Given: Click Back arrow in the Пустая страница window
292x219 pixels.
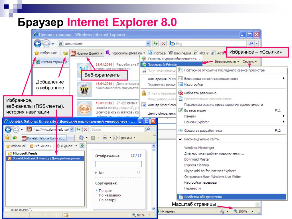Looking at the screenshot, I should coord(38,44).
